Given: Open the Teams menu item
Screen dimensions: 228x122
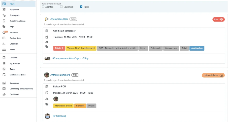Looking at the screenshot, I should [x=12, y=50].
